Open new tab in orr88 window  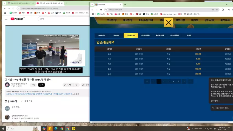point(125,5)
